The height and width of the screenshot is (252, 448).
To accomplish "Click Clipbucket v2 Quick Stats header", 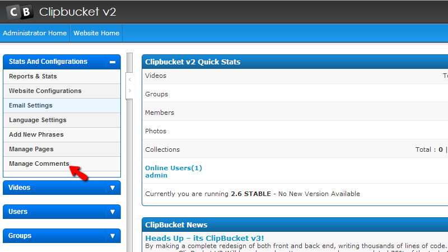I will click(x=295, y=62).
